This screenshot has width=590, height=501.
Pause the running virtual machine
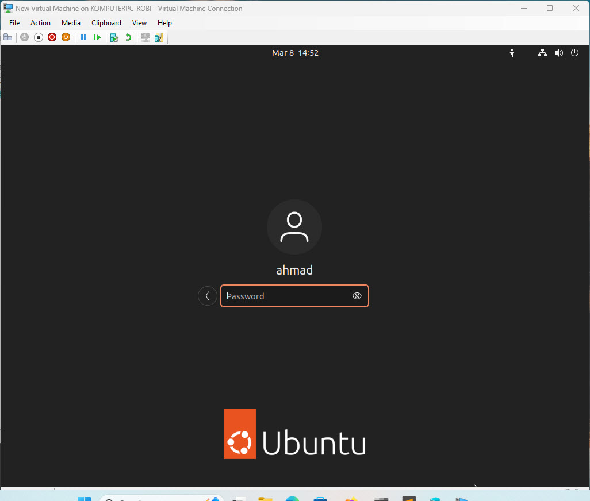coord(83,37)
